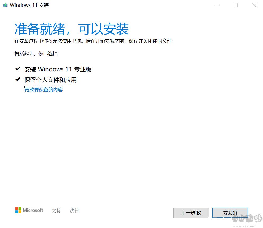The image size is (263, 228).
Task: Click the 安装 Windows 11 专业版 text
Action: pos(58,69)
